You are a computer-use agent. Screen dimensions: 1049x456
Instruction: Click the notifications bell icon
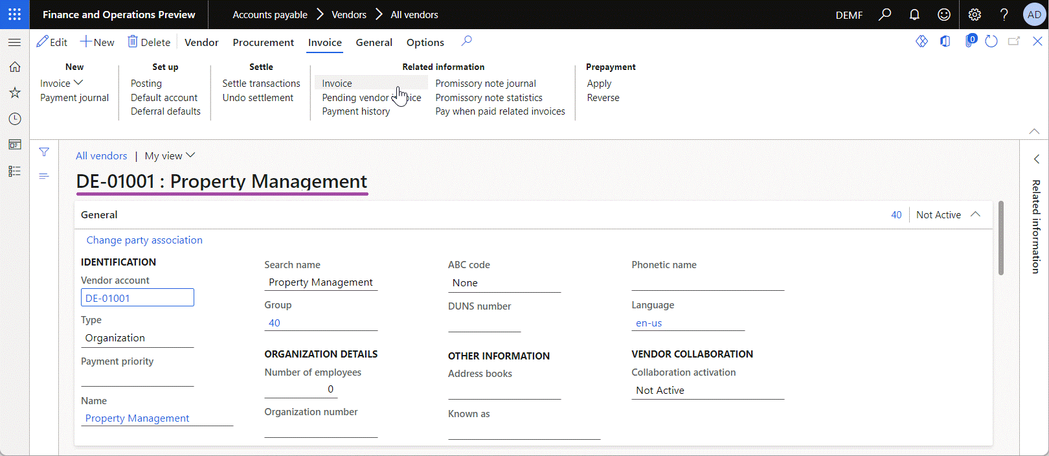click(914, 14)
